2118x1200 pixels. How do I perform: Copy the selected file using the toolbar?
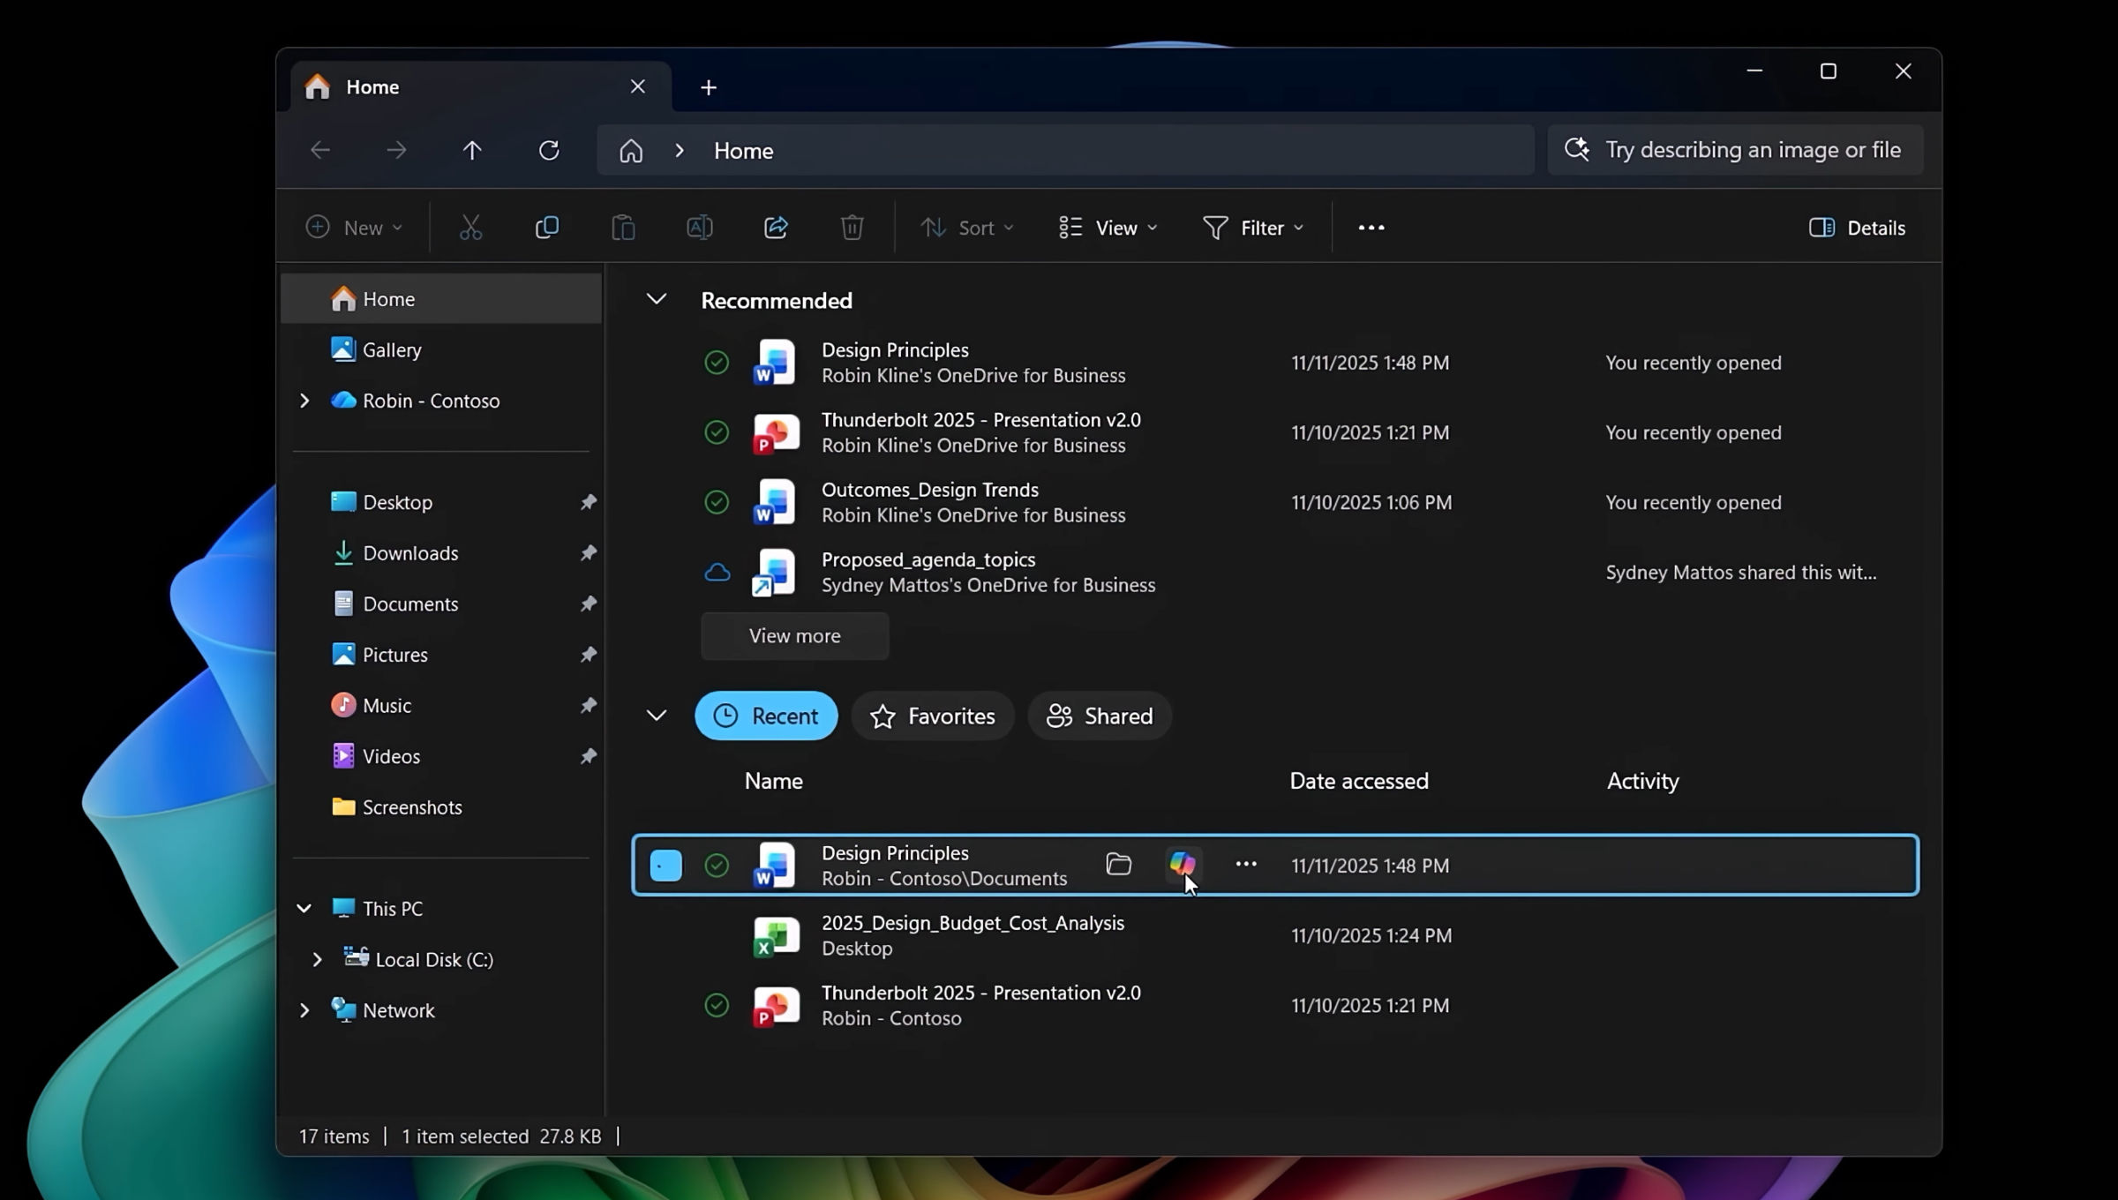(546, 227)
